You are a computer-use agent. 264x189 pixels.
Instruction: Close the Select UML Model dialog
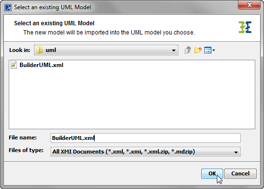pyautogui.click(x=249, y=5)
